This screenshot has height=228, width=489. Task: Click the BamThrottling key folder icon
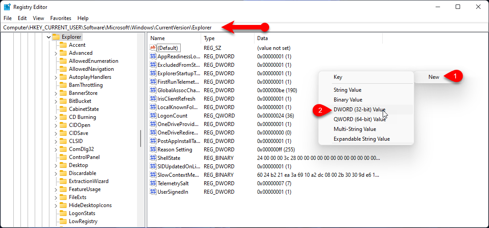[x=63, y=85]
